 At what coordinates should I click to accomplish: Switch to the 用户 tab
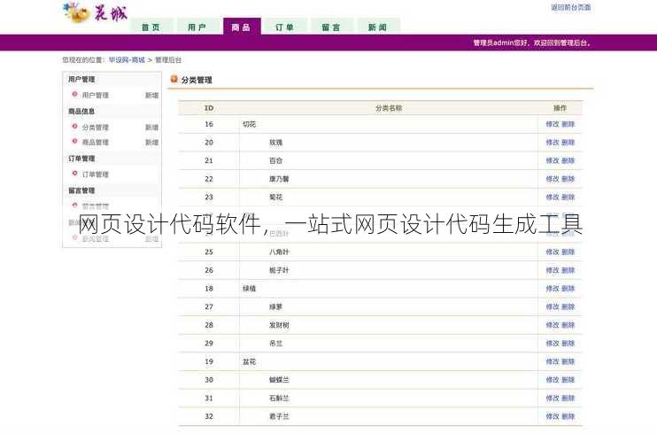(197, 27)
